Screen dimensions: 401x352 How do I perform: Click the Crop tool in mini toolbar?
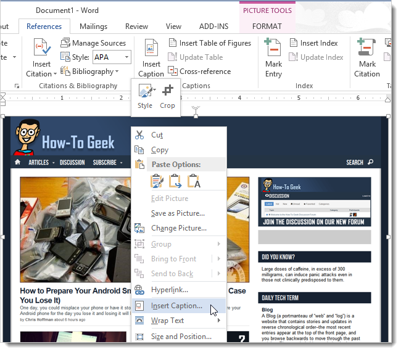[168, 97]
